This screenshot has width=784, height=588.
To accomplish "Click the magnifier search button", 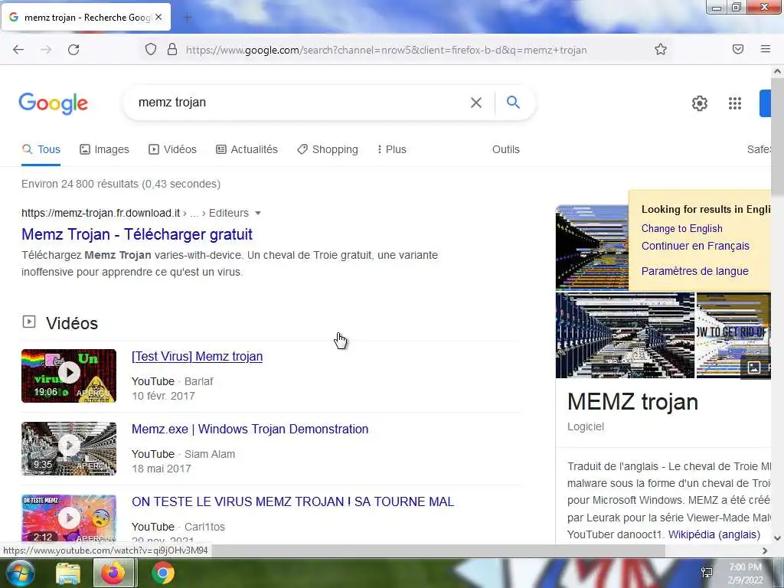I will click(513, 102).
